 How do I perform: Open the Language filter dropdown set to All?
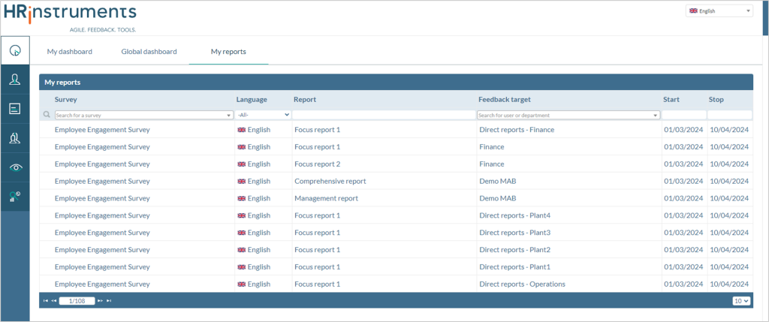(264, 115)
